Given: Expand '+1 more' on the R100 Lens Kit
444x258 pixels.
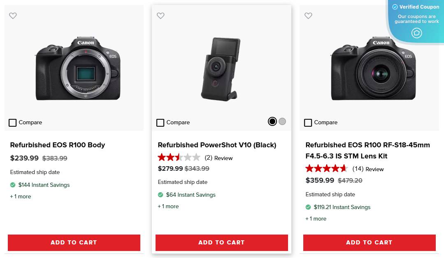Looking at the screenshot, I should click(x=316, y=218).
